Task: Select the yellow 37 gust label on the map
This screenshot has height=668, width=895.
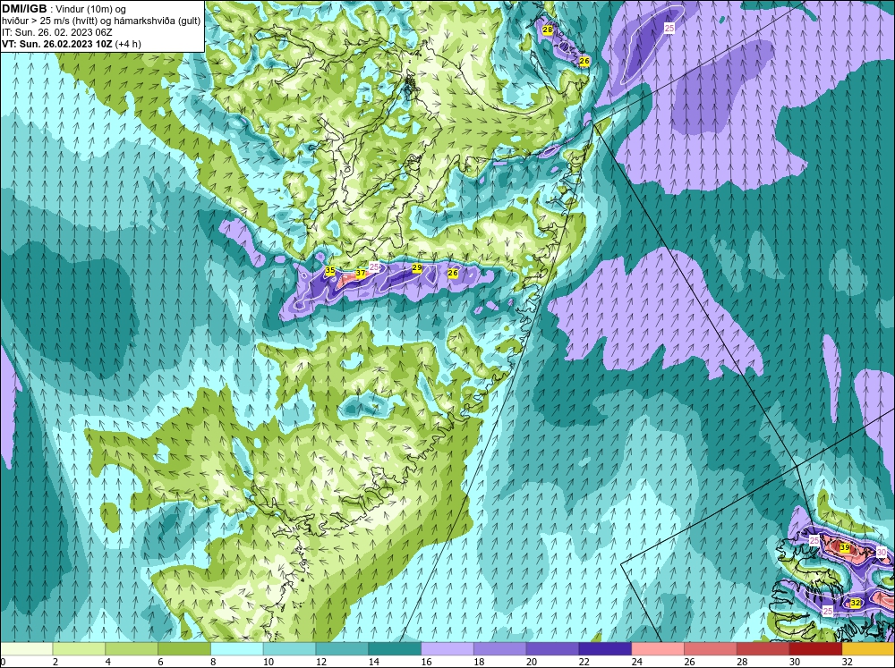Action: [x=361, y=274]
